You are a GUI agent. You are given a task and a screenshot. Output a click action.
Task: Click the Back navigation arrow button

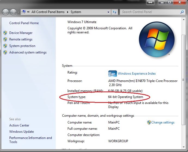pos(5,12)
